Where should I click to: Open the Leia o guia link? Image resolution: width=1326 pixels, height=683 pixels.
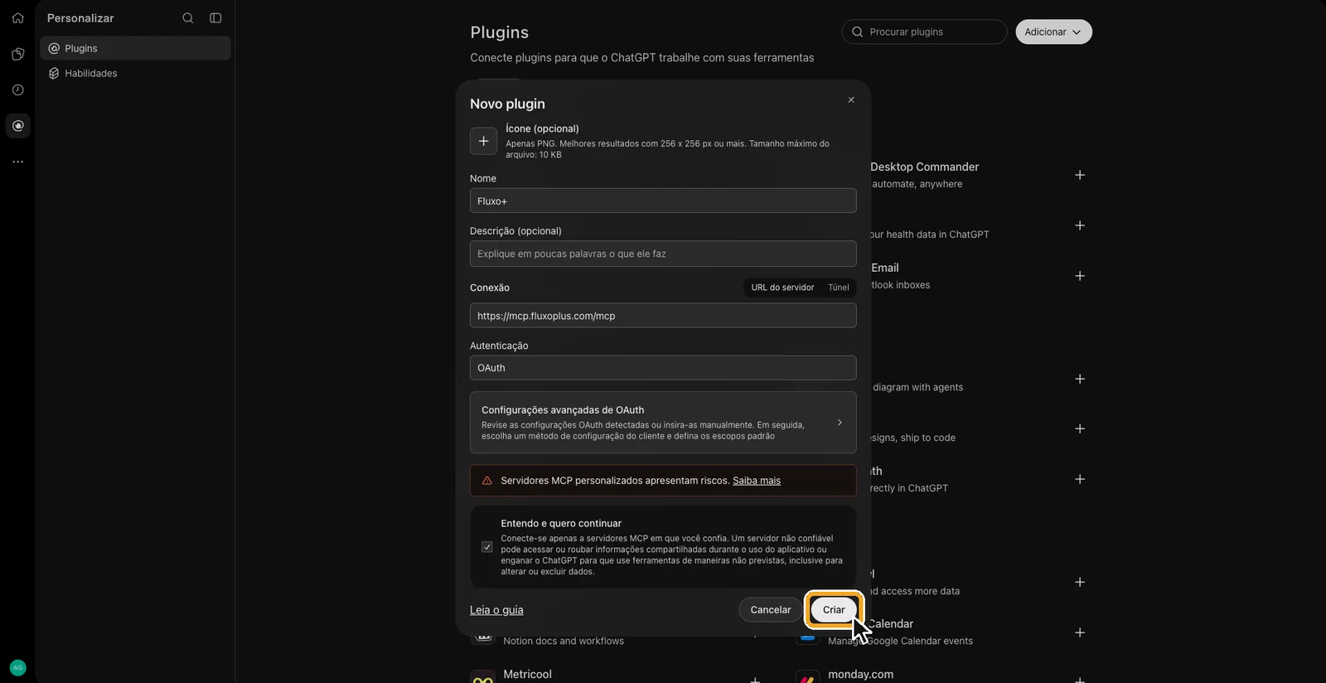(x=496, y=610)
